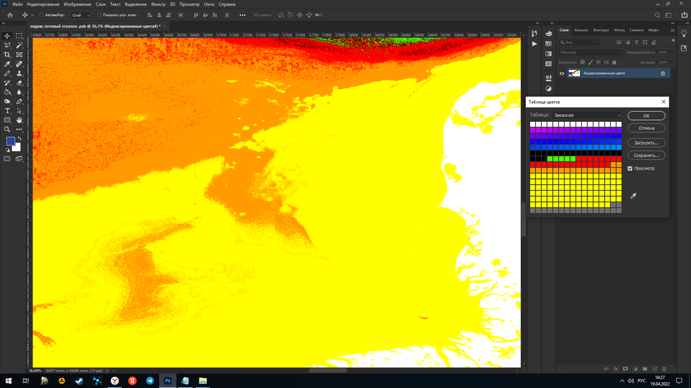
Task: Open Telegram from the Windows taskbar
Action: tap(150, 380)
